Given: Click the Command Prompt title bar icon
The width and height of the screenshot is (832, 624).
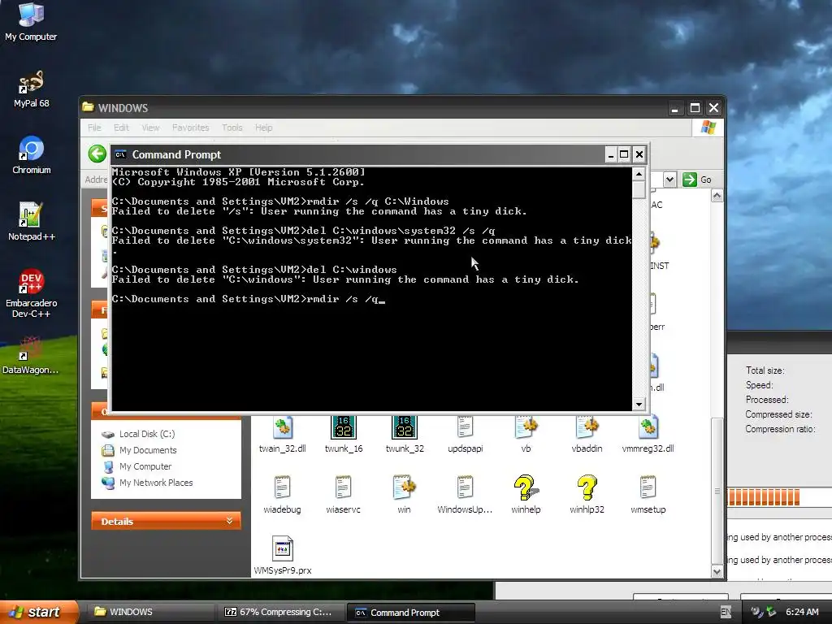Looking at the screenshot, I should pyautogui.click(x=120, y=154).
